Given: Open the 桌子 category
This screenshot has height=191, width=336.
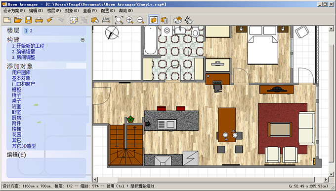Looking at the screenshot, I should click(16, 101).
